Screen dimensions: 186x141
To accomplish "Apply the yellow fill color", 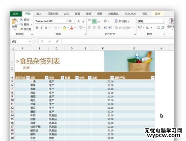I will coord(64,28).
